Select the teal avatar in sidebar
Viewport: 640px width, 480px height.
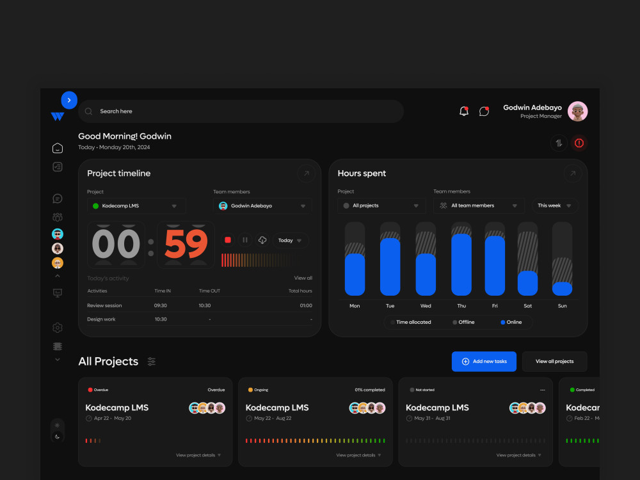tap(58, 234)
